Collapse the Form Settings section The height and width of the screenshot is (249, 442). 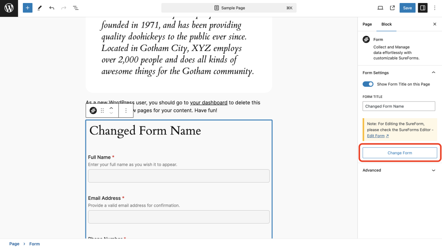(433, 72)
